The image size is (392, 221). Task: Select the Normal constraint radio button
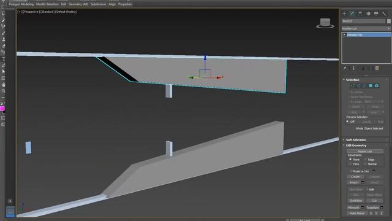click(x=365, y=164)
